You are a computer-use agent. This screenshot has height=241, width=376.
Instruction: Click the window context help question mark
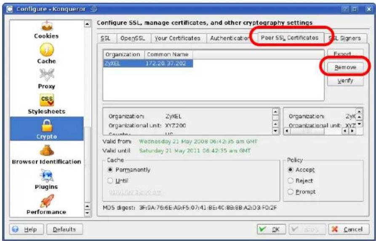coord(346,9)
